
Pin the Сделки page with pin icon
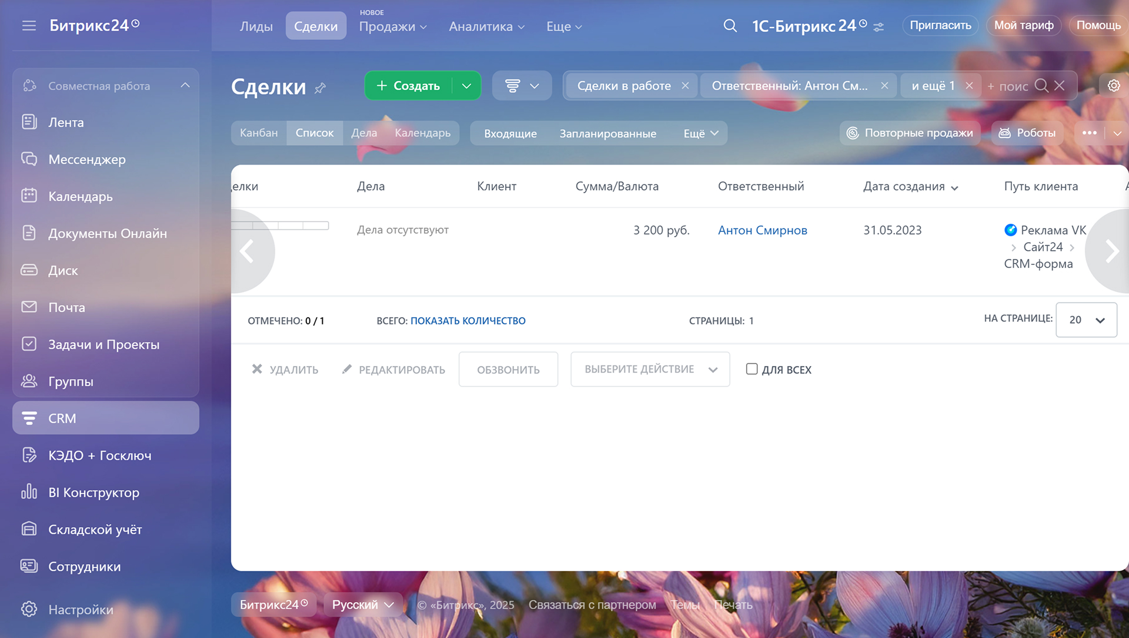tap(320, 88)
